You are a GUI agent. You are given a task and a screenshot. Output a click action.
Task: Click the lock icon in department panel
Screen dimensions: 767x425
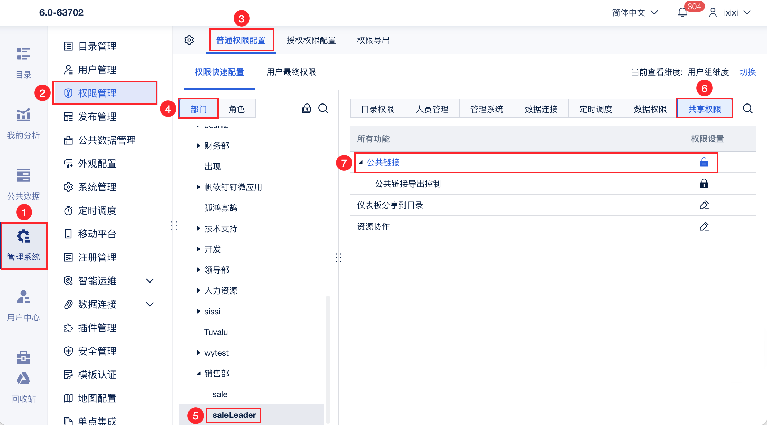[x=307, y=109]
